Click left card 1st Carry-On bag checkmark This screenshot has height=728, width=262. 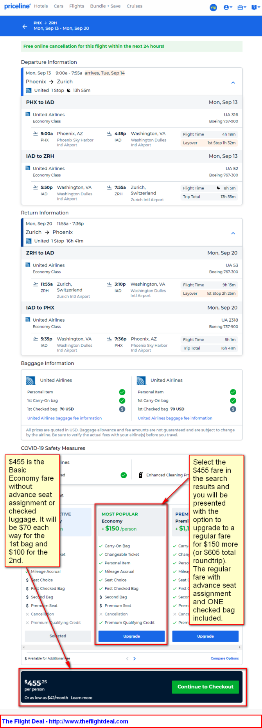(x=122, y=401)
